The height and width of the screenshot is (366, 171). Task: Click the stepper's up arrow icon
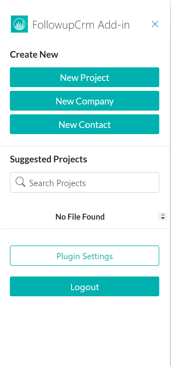click(162, 215)
